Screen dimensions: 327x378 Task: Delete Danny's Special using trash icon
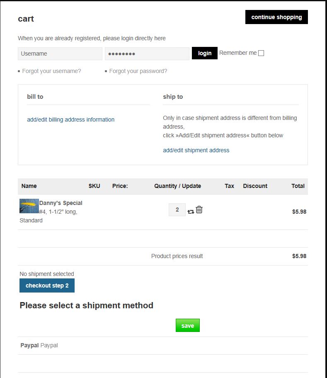tap(199, 210)
